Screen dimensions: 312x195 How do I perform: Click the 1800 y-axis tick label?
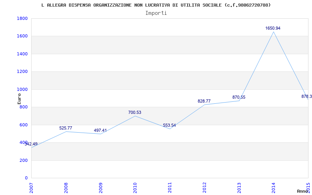(22, 18)
